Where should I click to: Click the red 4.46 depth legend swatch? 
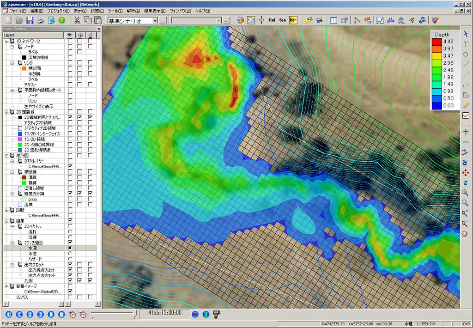[x=437, y=42]
